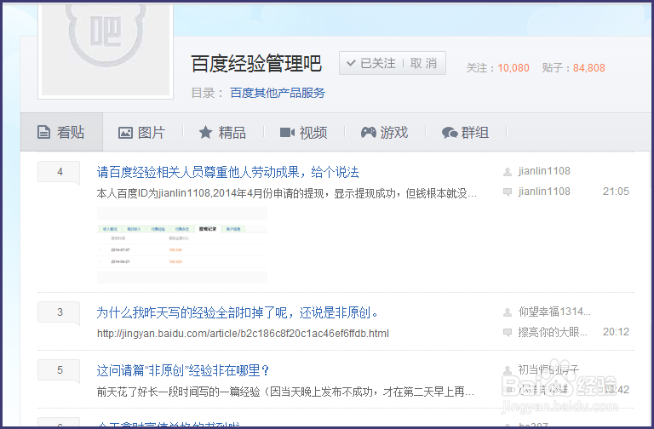Screen dimensions: 654x429
Task: Click the star icon on 精品 tab
Action: point(205,133)
